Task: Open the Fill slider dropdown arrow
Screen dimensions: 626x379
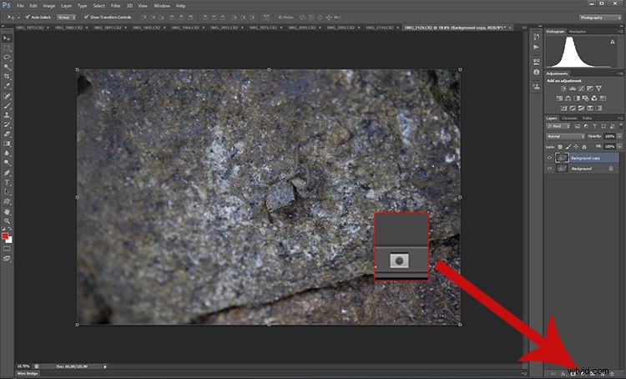Action: pyautogui.click(x=619, y=147)
